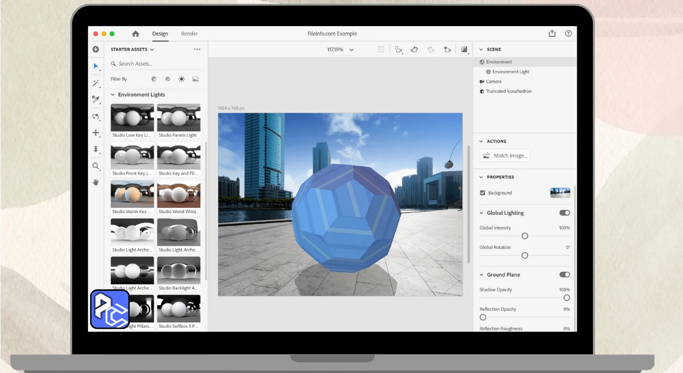Click the Add and Import plus icon

tap(96, 50)
